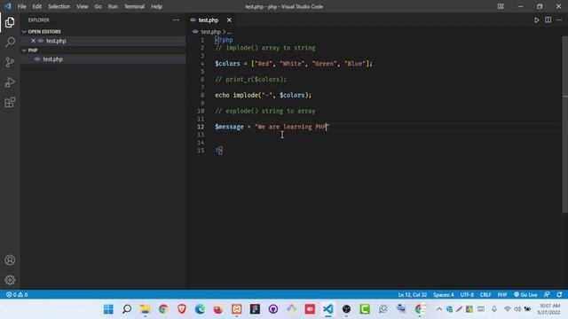Launch Brave browser from taskbar
The image size is (568, 319).
tap(181, 309)
